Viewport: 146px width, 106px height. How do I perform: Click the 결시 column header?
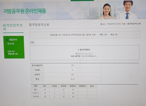pos(92,86)
